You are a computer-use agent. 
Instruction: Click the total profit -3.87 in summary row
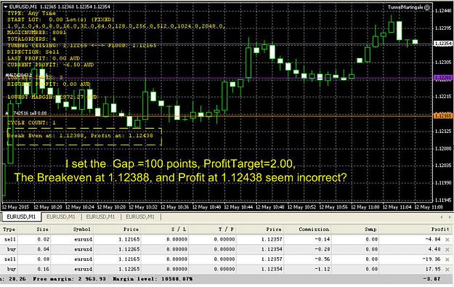(x=432, y=279)
